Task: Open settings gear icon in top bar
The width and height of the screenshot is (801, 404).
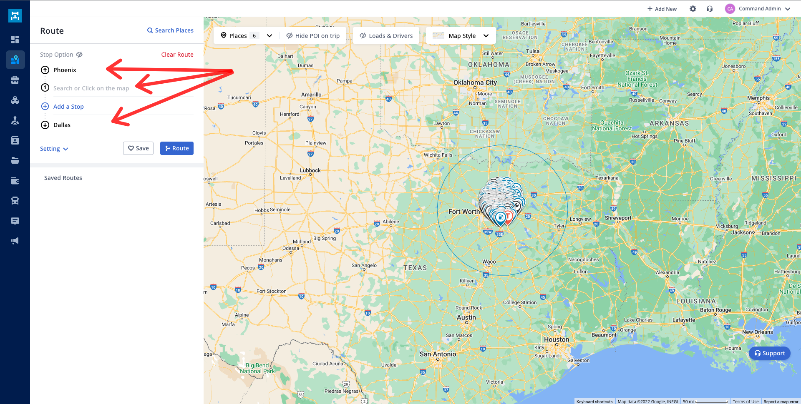Action: (x=693, y=9)
